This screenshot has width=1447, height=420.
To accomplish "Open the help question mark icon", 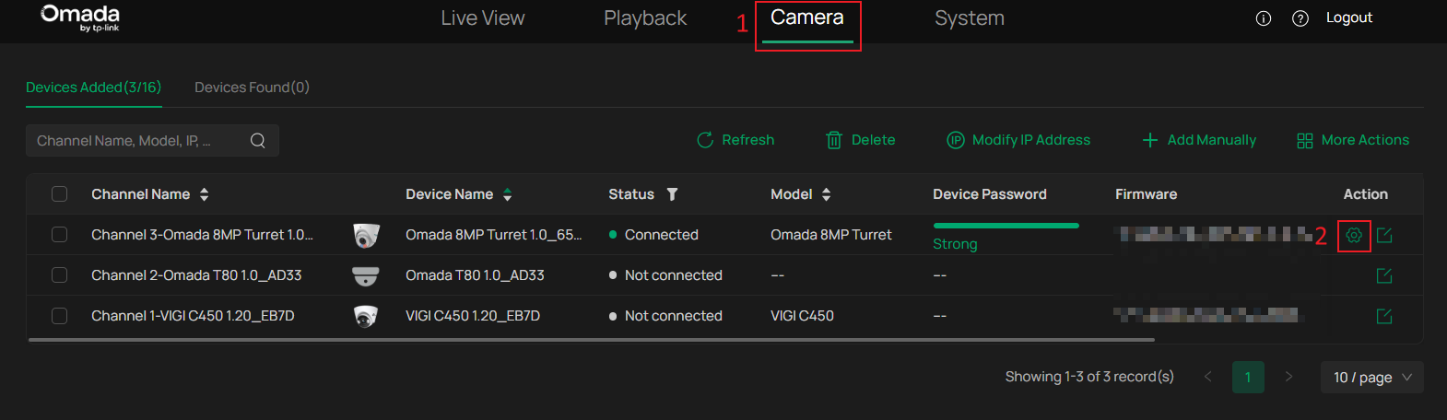I will pyautogui.click(x=1300, y=18).
